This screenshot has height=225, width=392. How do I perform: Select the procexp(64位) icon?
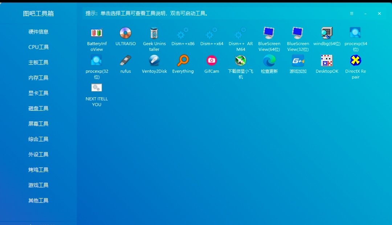point(355,33)
